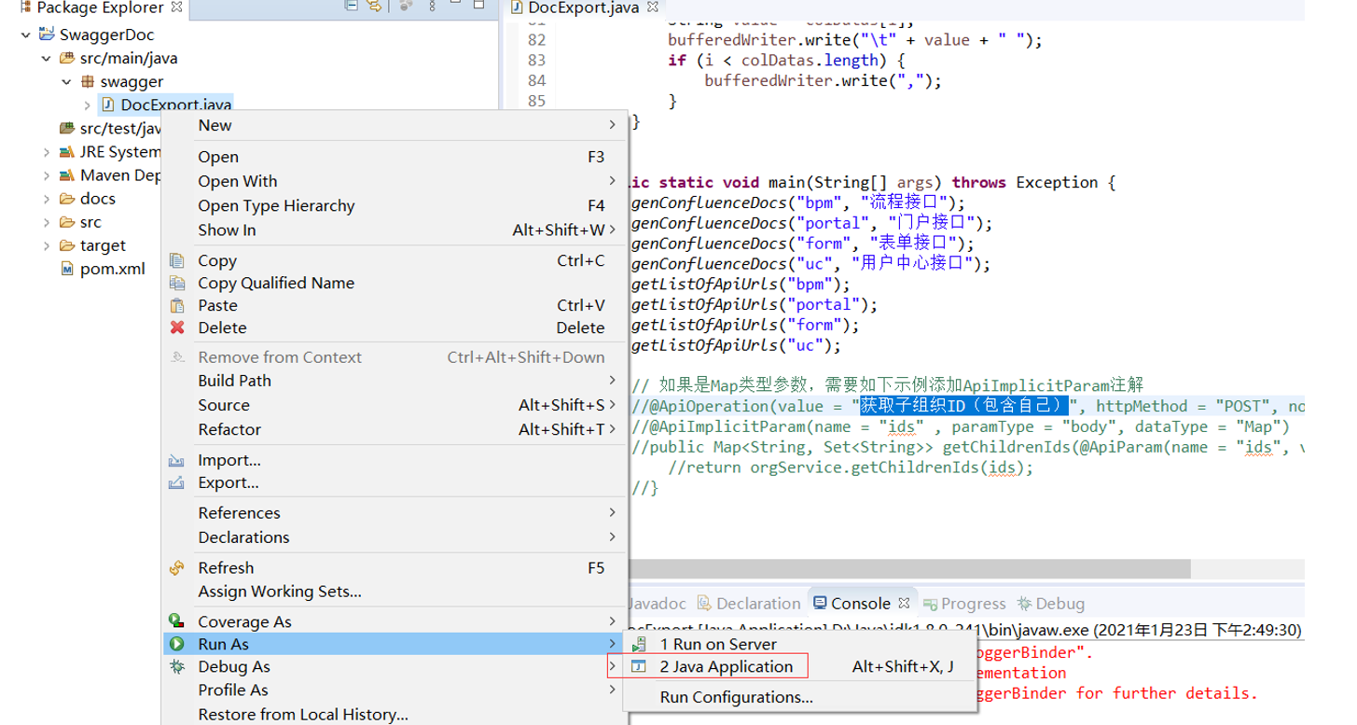Close the Package Explorer view
This screenshot has height=725, width=1357.
coord(178,8)
